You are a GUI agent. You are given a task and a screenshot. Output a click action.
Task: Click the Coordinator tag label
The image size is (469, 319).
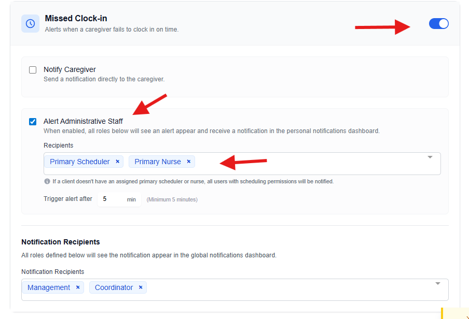click(114, 287)
